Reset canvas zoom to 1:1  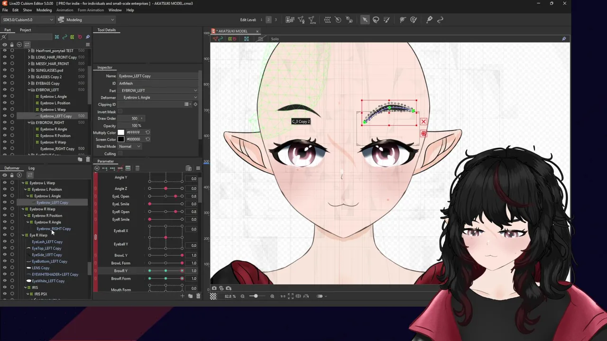(x=283, y=296)
